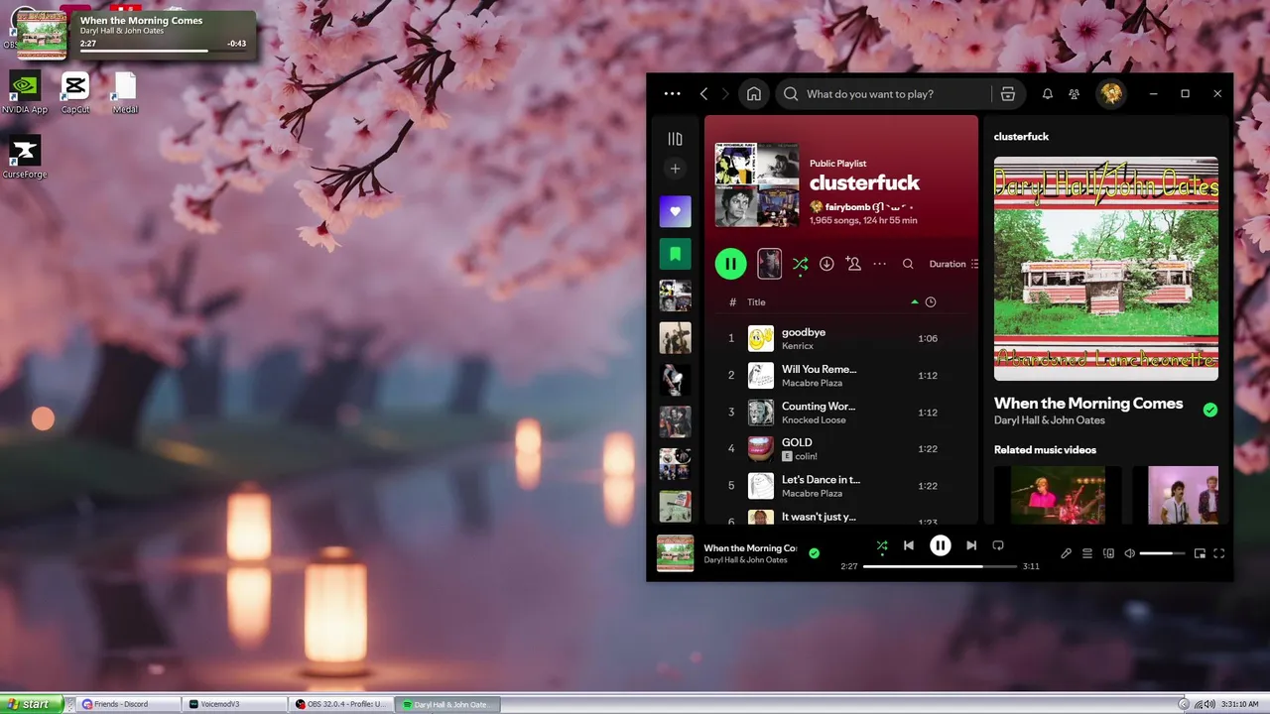Open fairybomb profile link
Screen dimensions: 1270x714
coord(847,207)
